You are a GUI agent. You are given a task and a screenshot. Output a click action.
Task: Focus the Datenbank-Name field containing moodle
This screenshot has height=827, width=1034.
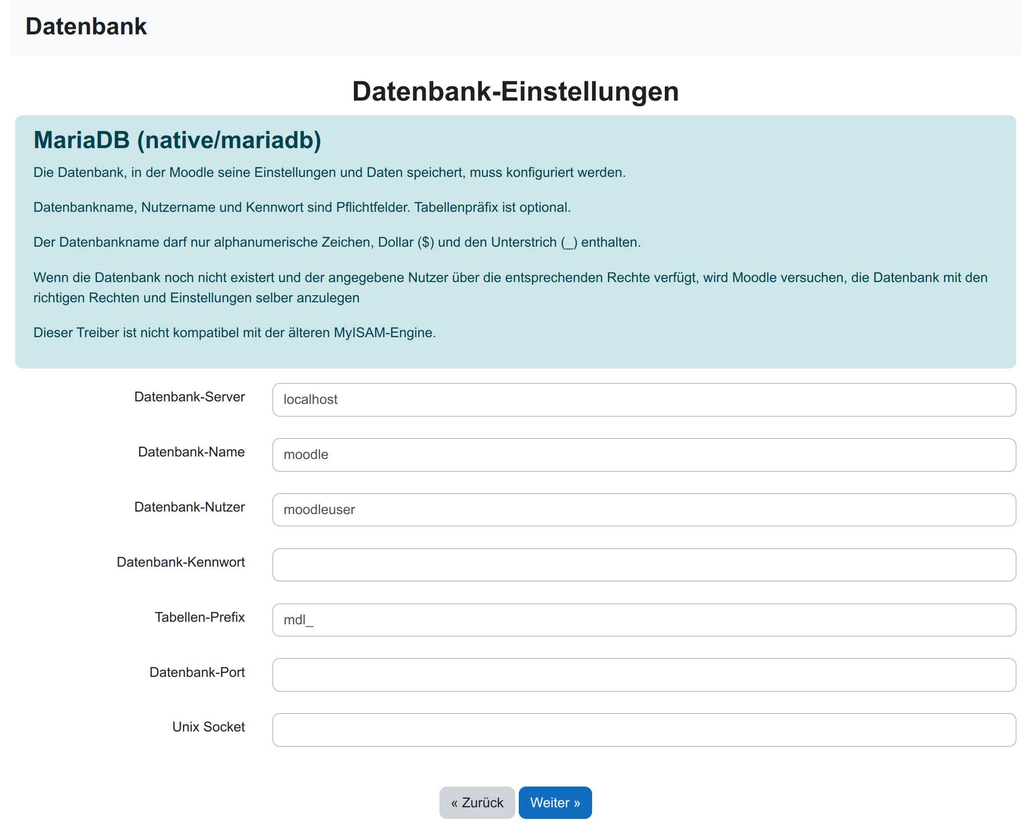644,454
